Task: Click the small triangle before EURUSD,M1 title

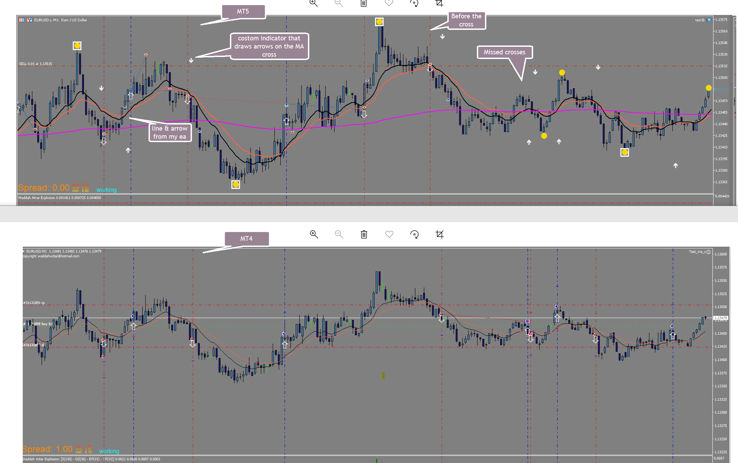Action: click(24, 251)
